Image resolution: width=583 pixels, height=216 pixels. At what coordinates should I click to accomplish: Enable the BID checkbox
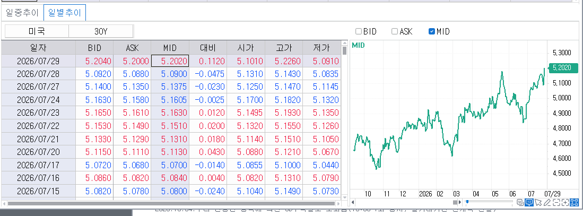[x=359, y=32]
